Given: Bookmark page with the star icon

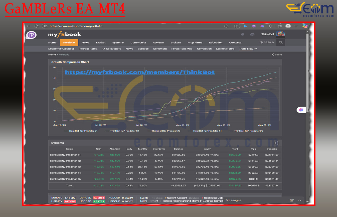Looking at the screenshot, I should tap(236, 26).
